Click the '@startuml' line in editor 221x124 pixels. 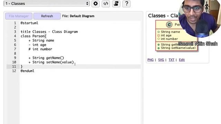point(29,23)
